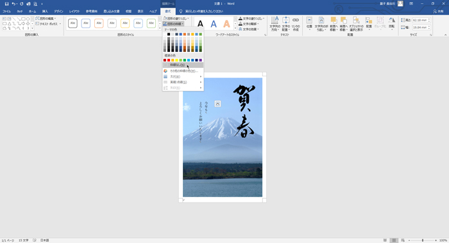Undo the last action
Screen dimensions: 449x243
coord(13,4)
